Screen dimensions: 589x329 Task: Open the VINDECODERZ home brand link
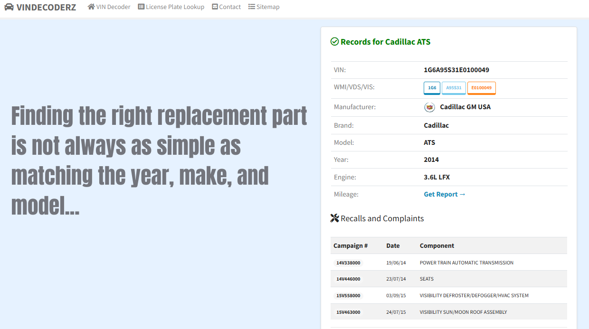click(40, 7)
